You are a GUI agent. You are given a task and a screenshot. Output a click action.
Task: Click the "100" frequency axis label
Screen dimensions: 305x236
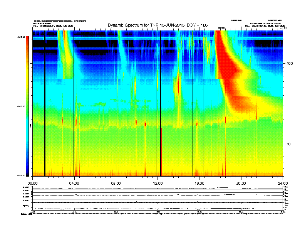point(290,64)
